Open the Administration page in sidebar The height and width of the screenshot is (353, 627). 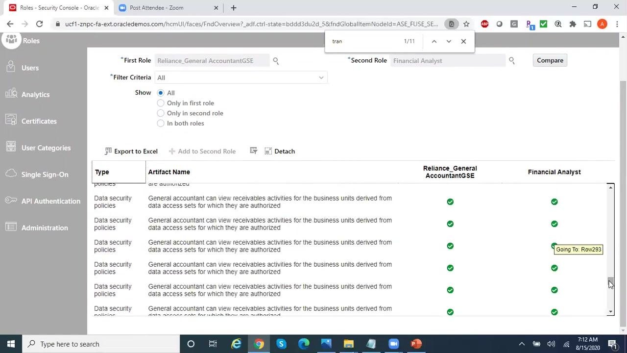45,227
